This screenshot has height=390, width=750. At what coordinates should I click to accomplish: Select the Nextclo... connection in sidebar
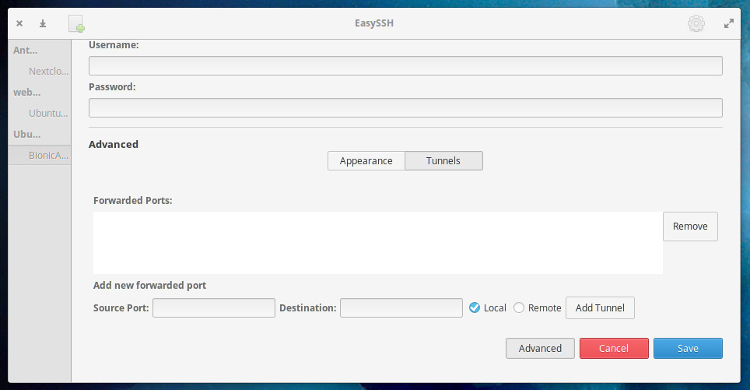(48, 71)
